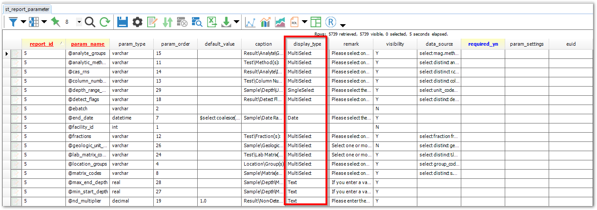This screenshot has height=210, width=597.
Task: Open the row count combo box showing 8
Action: point(79,22)
